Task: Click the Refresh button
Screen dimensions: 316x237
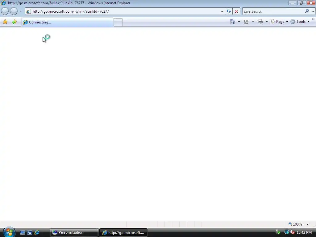Action: click(x=229, y=11)
